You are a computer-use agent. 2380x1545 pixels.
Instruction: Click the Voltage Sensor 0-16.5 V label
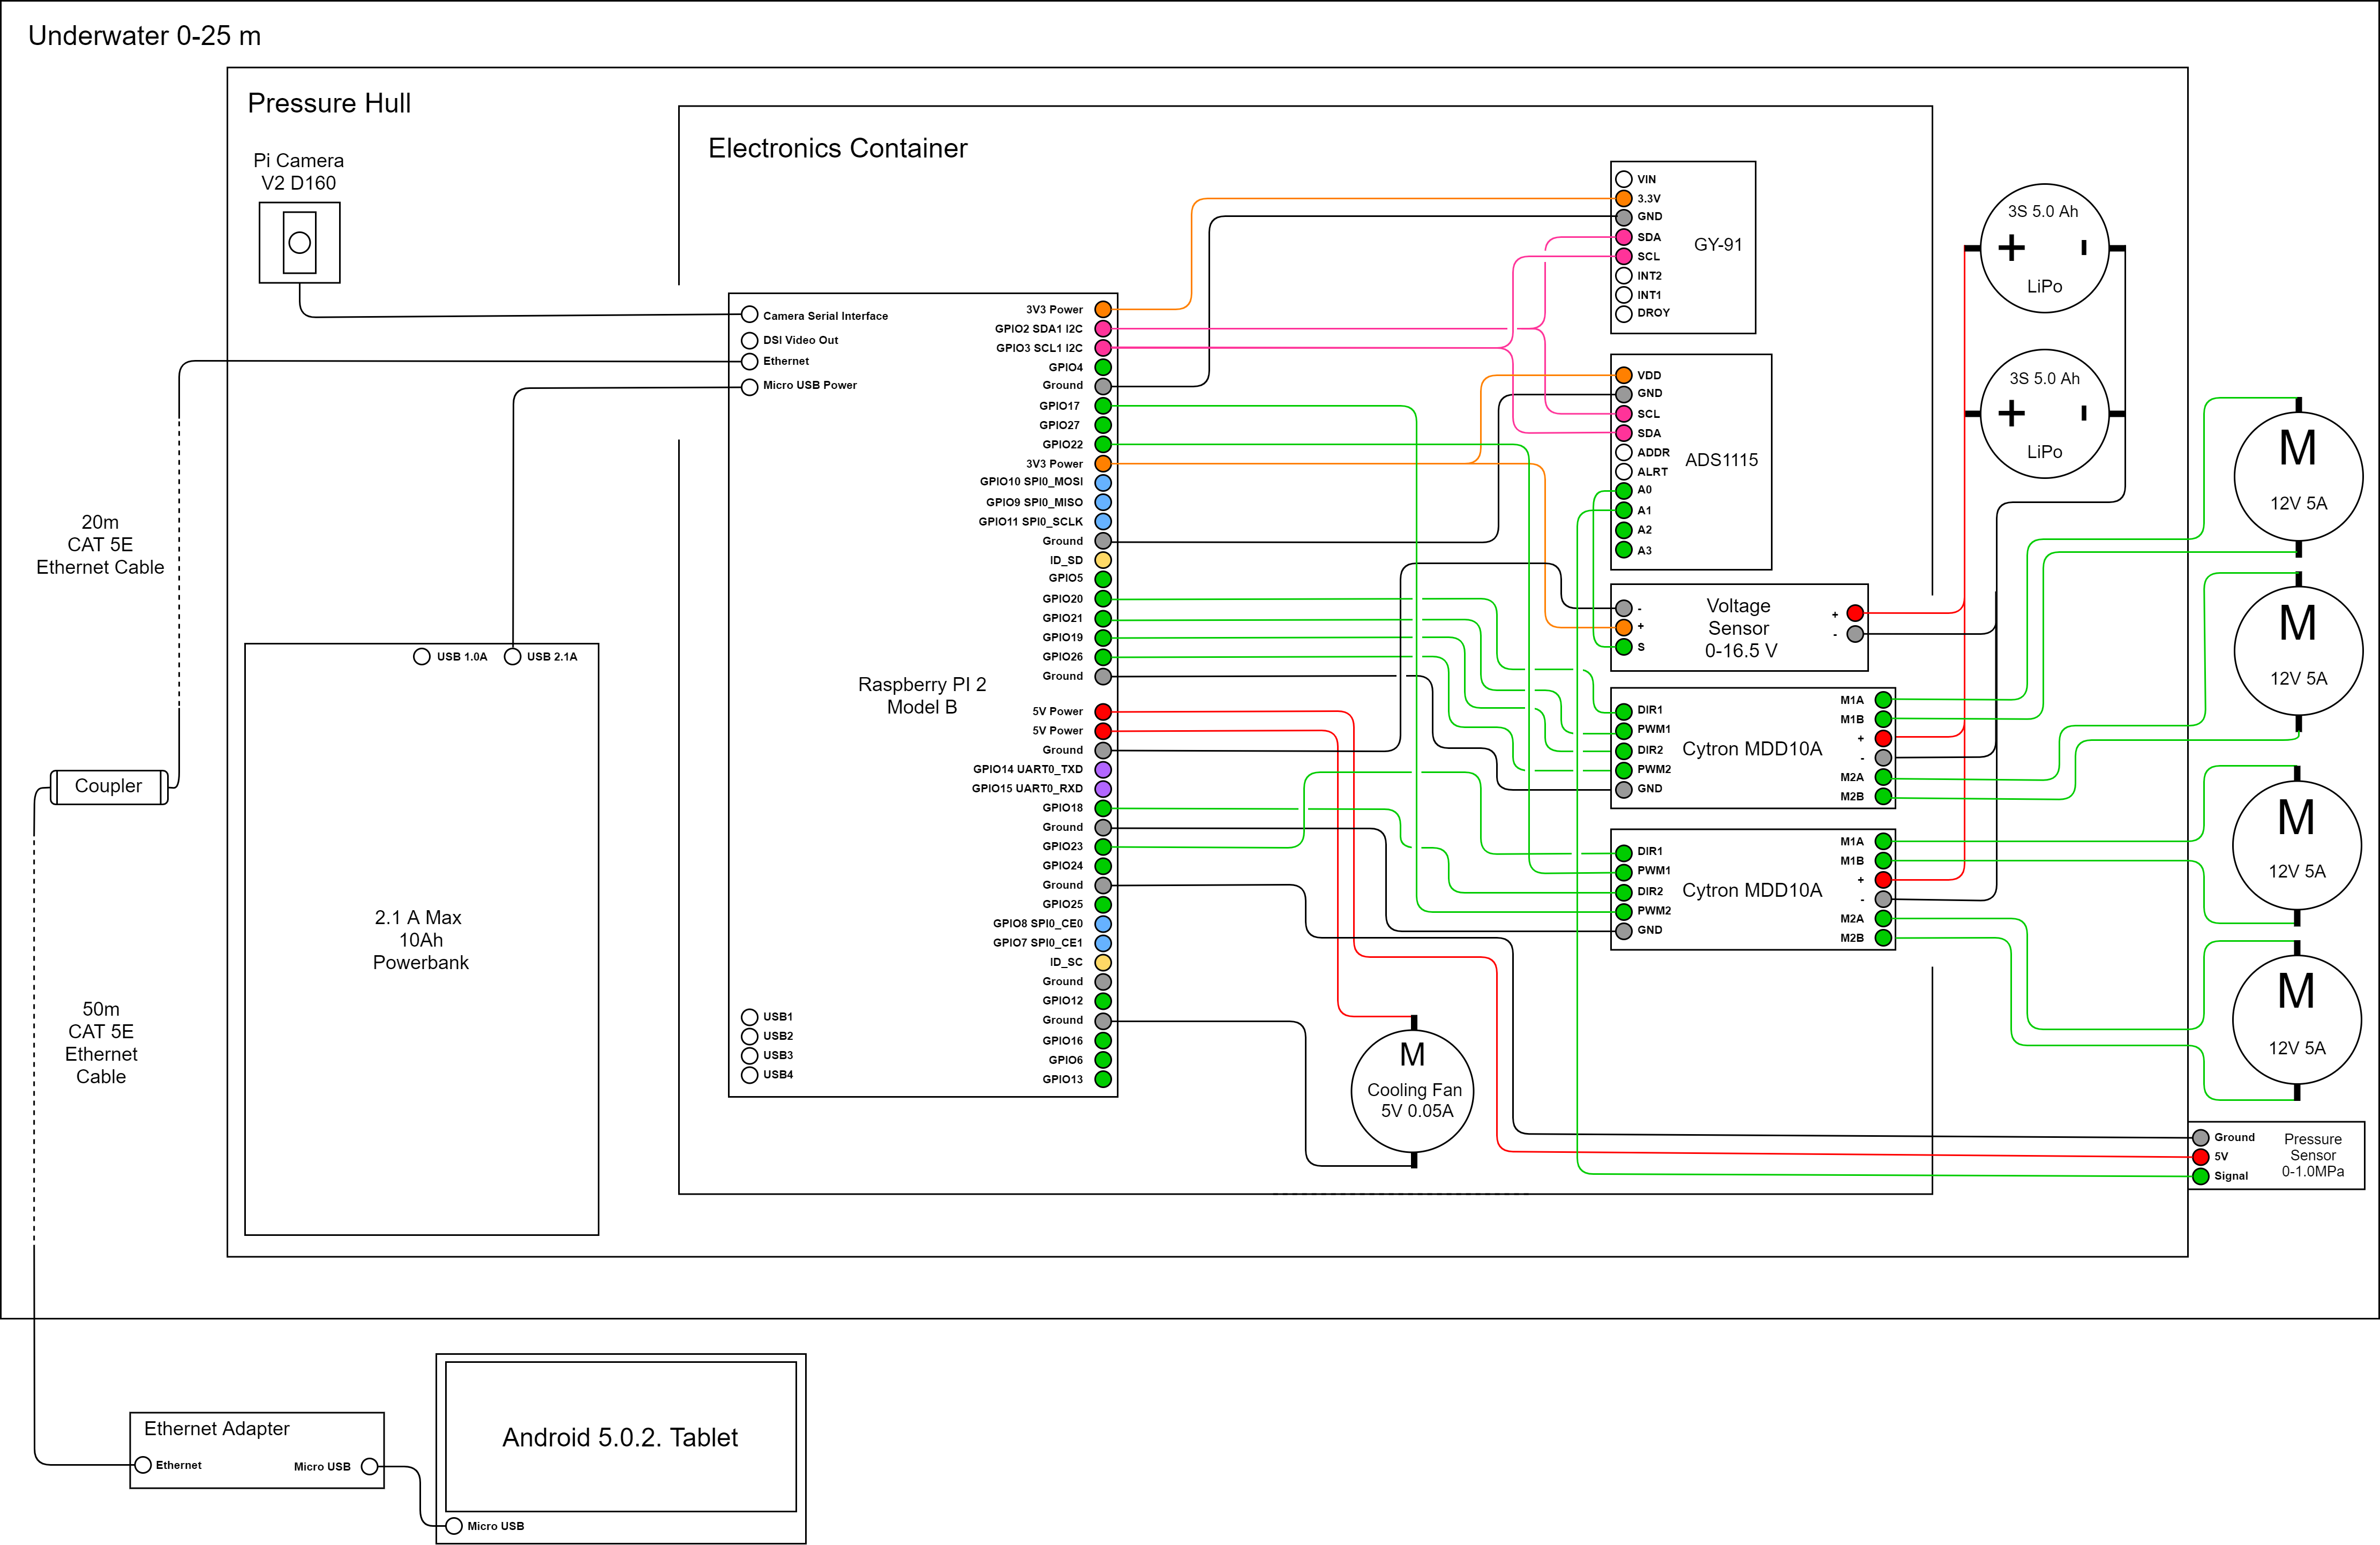click(x=1739, y=628)
